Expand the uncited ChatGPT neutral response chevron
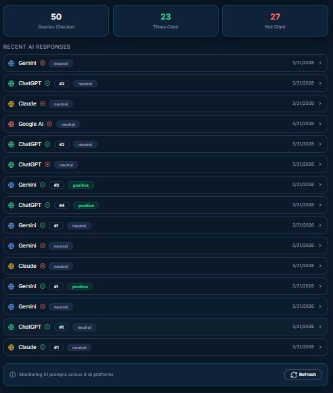 click(320, 164)
